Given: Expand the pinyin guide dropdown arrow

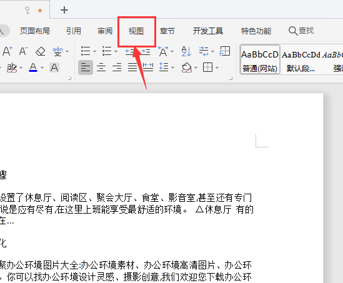Looking at the screenshot, I should 67,52.
